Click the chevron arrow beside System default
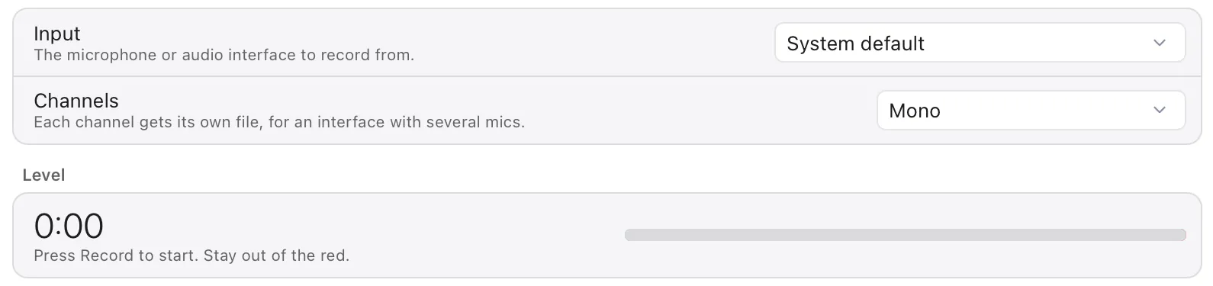Viewport: 1213px width, 286px height. tap(1160, 43)
